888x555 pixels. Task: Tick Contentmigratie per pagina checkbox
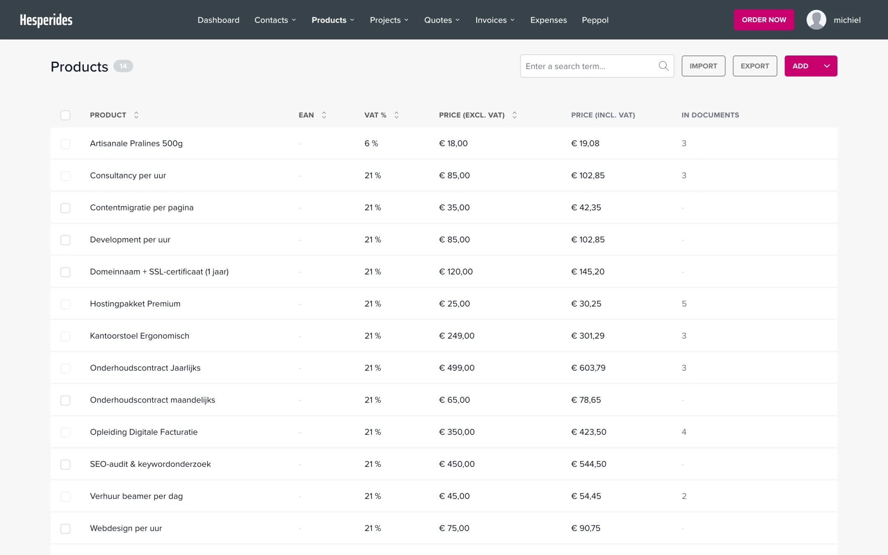[x=65, y=208]
